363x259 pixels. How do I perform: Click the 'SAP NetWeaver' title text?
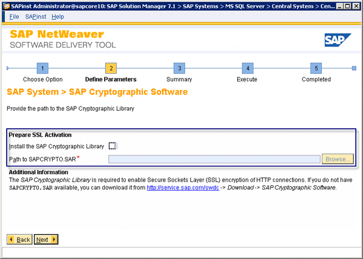tap(57, 34)
